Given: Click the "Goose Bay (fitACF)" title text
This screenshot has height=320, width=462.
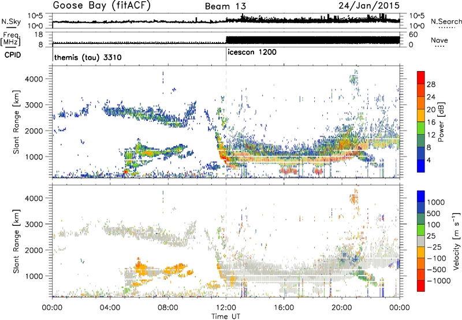Looking at the screenshot, I should click(102, 6).
